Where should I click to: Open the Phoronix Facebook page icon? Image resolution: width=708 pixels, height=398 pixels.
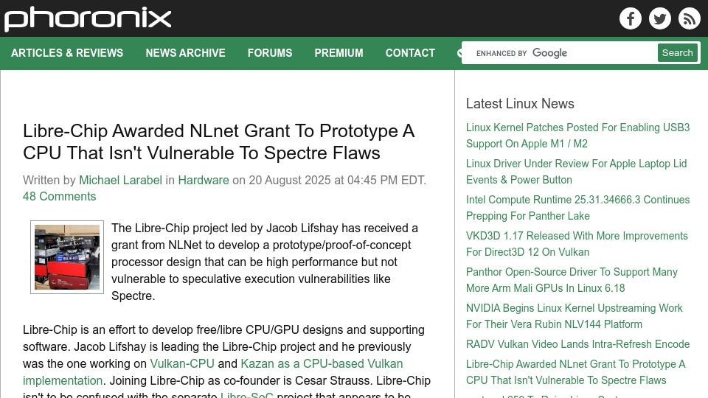(x=631, y=18)
